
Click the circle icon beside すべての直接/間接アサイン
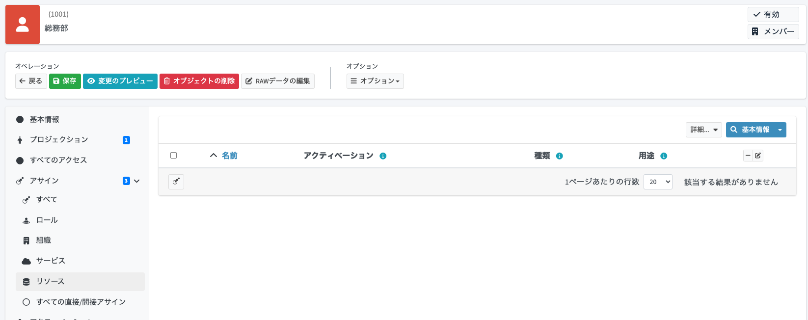(27, 302)
